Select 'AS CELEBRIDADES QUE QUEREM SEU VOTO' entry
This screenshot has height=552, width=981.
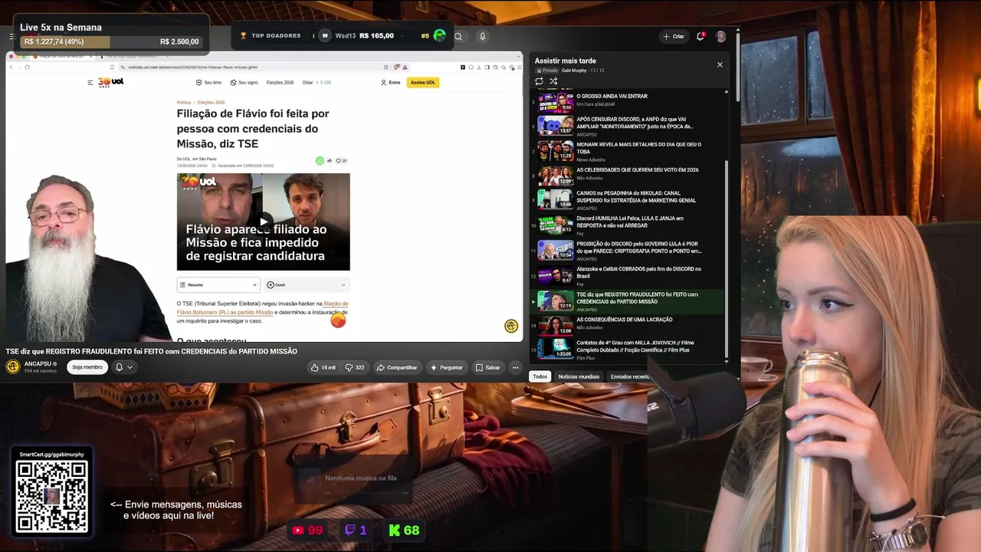click(628, 176)
